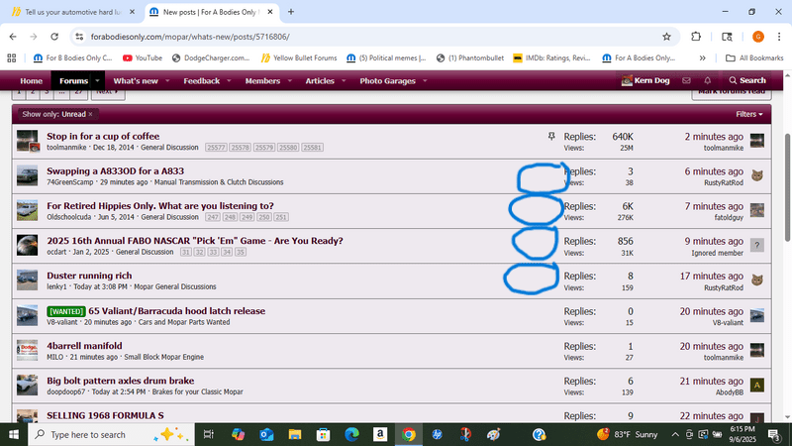Viewport: 792px width, 446px height.
Task: Open Microsoft Store from taskbar
Action: coord(324,434)
